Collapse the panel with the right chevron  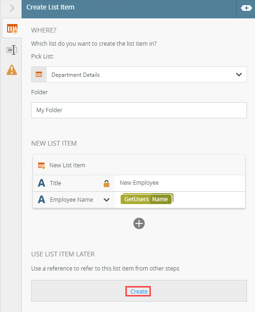[x=12, y=8]
